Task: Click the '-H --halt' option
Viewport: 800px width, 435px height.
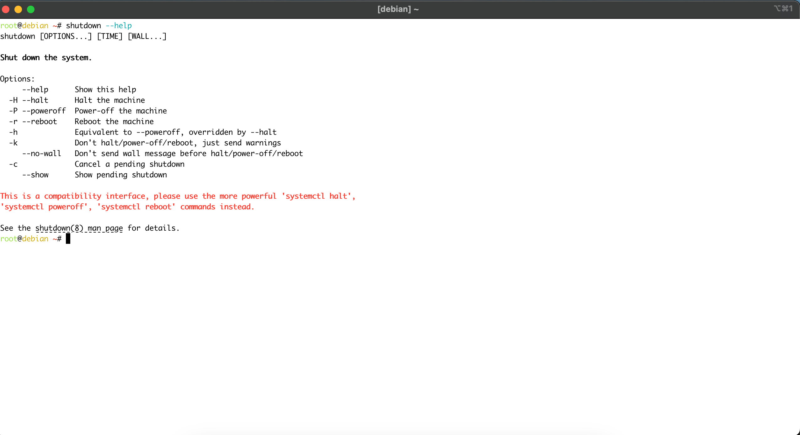Action: (x=29, y=100)
